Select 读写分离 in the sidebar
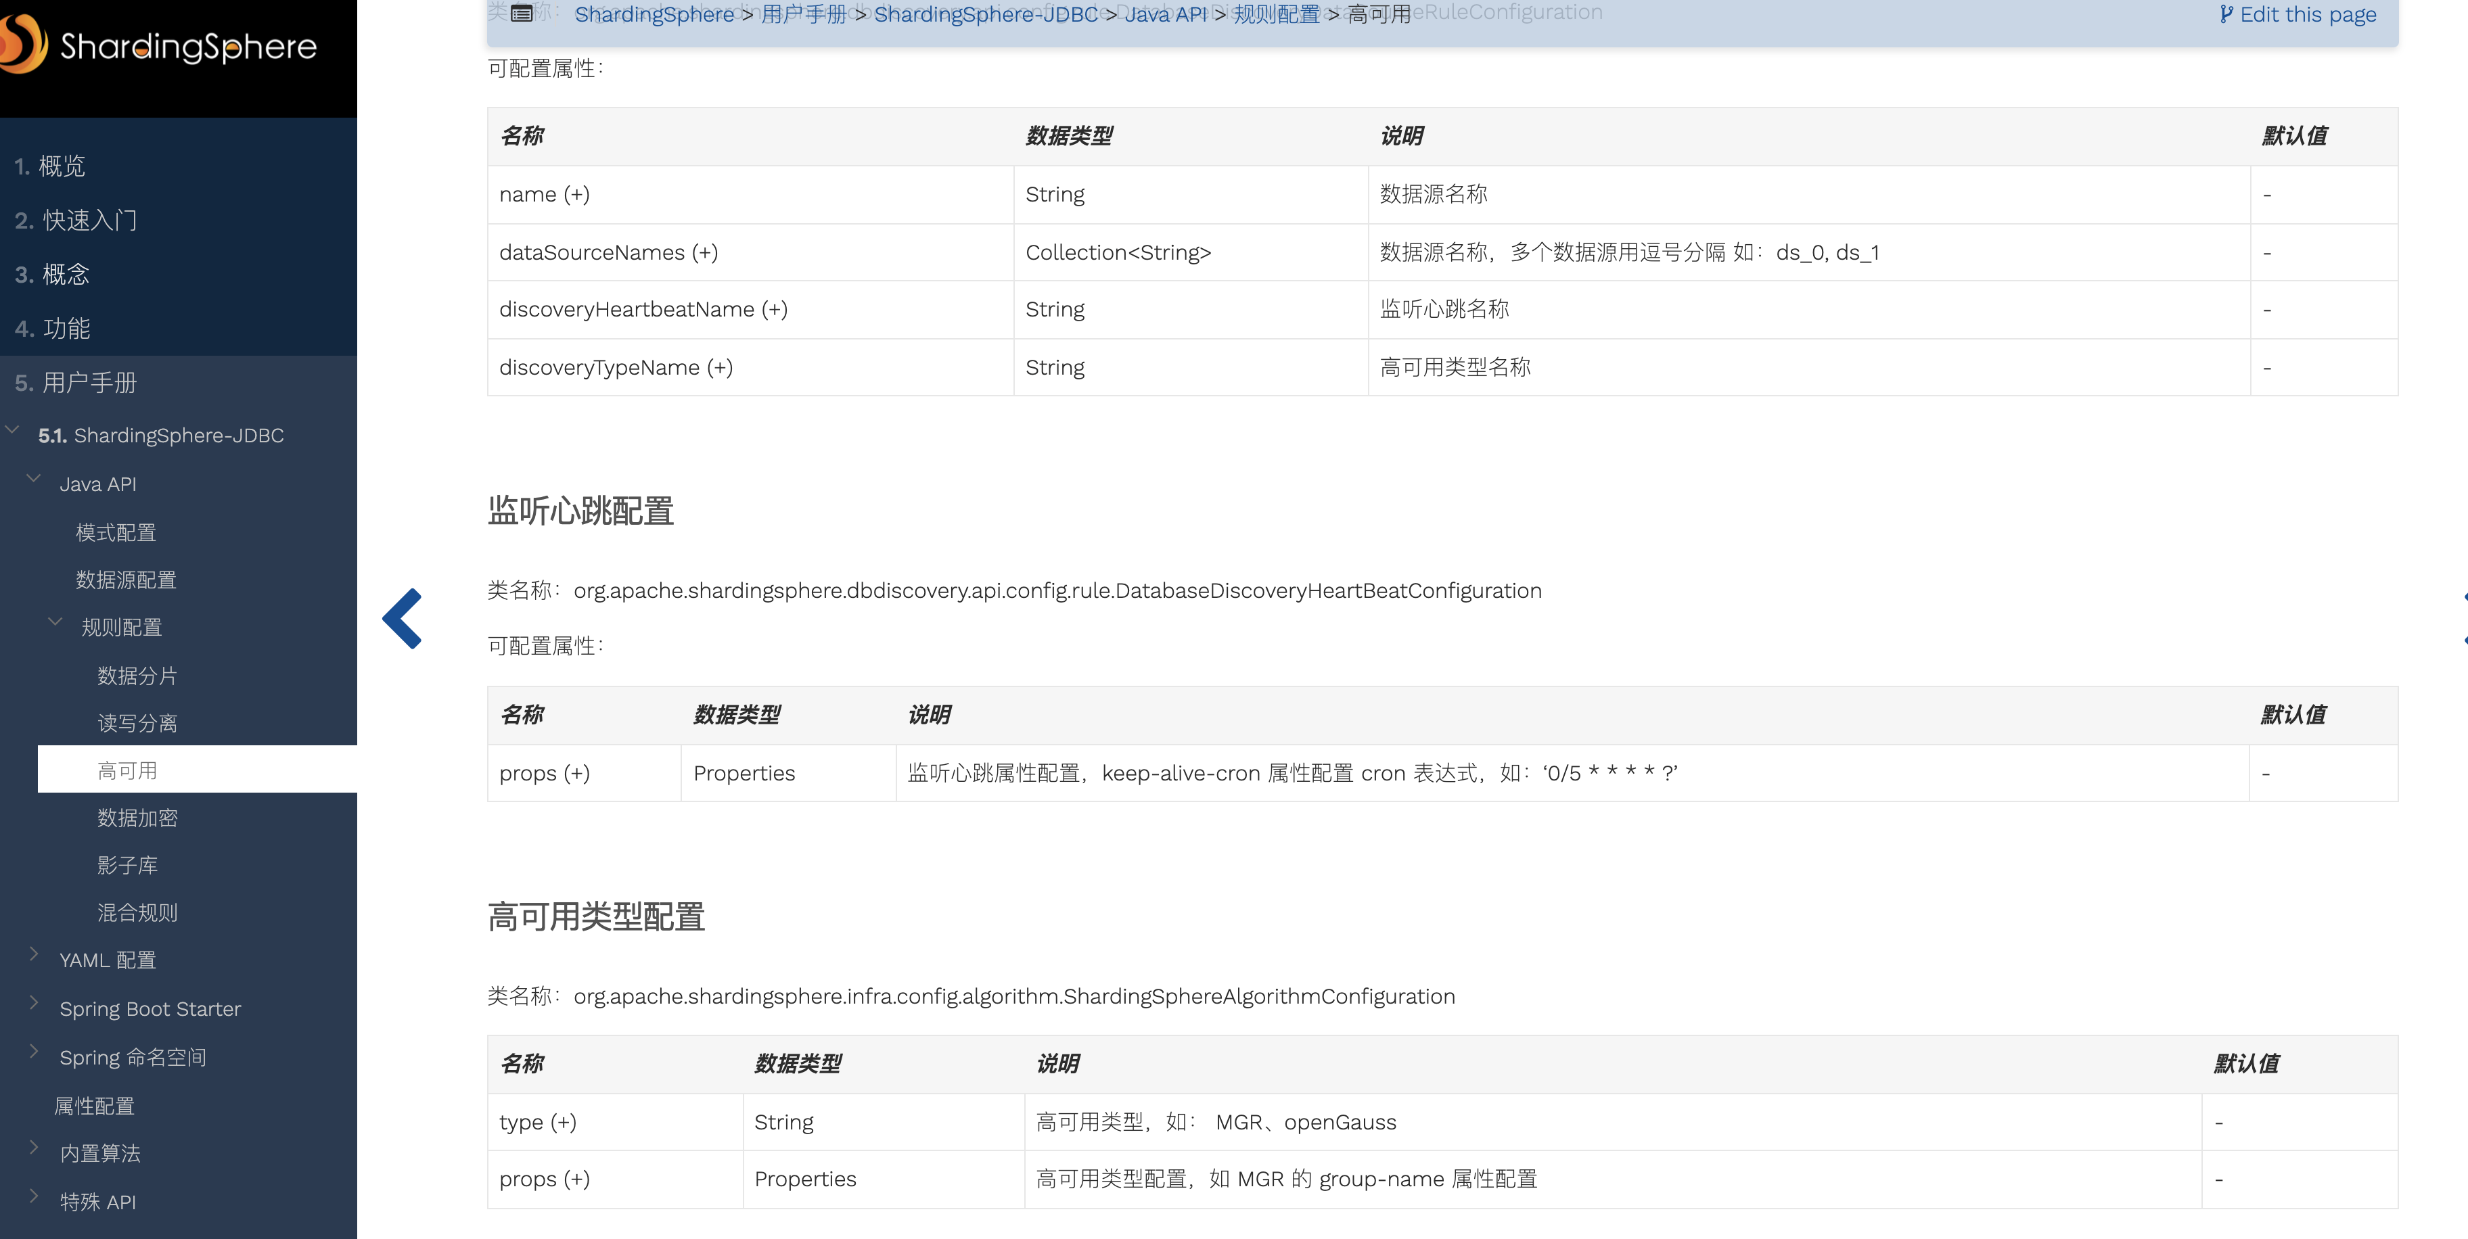Screen dimensions: 2468x1239 point(137,723)
